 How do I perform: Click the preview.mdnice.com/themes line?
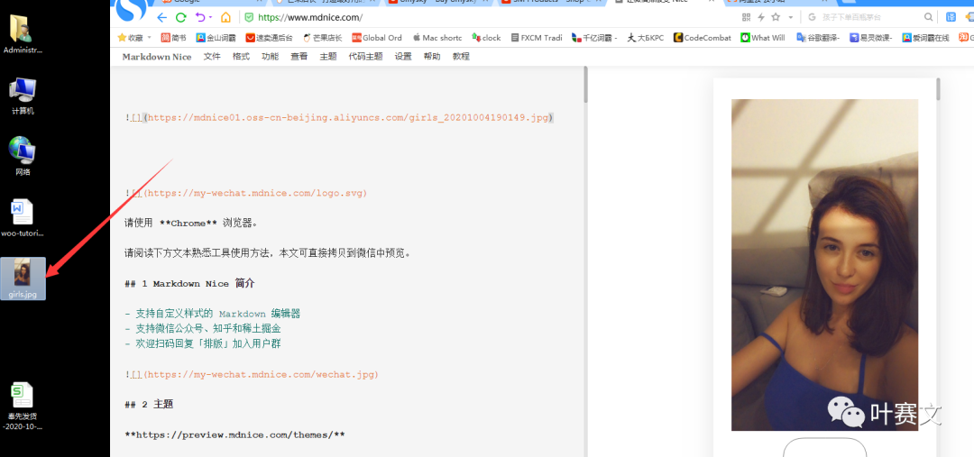pos(234,434)
